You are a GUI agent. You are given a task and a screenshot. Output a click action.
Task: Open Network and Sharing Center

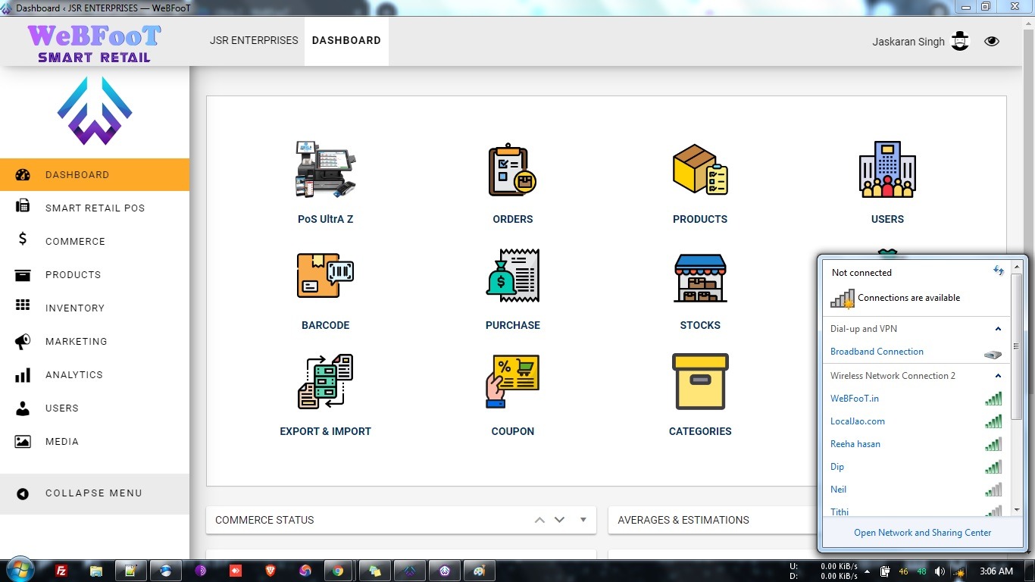click(x=922, y=532)
